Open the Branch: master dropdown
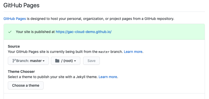 point(28,61)
